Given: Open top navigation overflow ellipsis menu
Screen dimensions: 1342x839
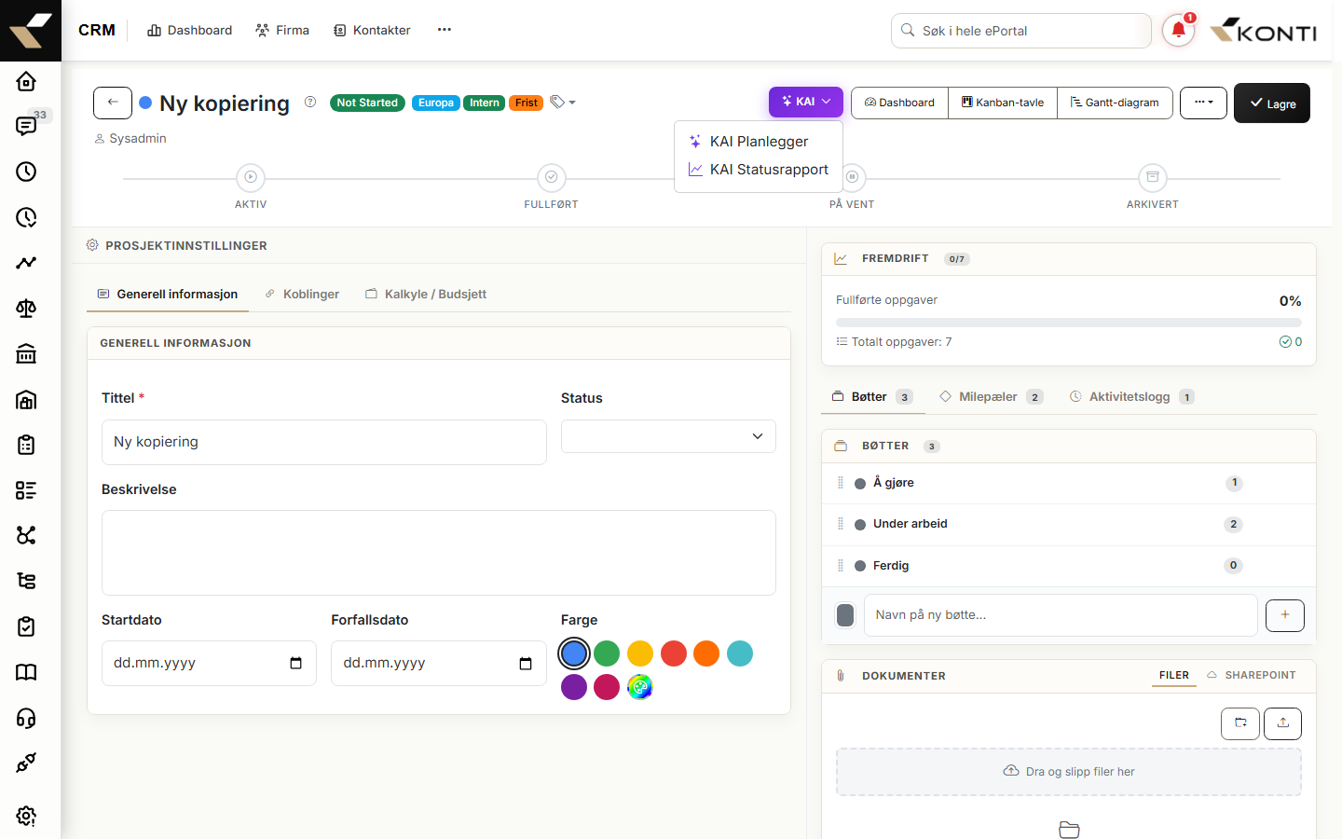Looking at the screenshot, I should pyautogui.click(x=445, y=30).
